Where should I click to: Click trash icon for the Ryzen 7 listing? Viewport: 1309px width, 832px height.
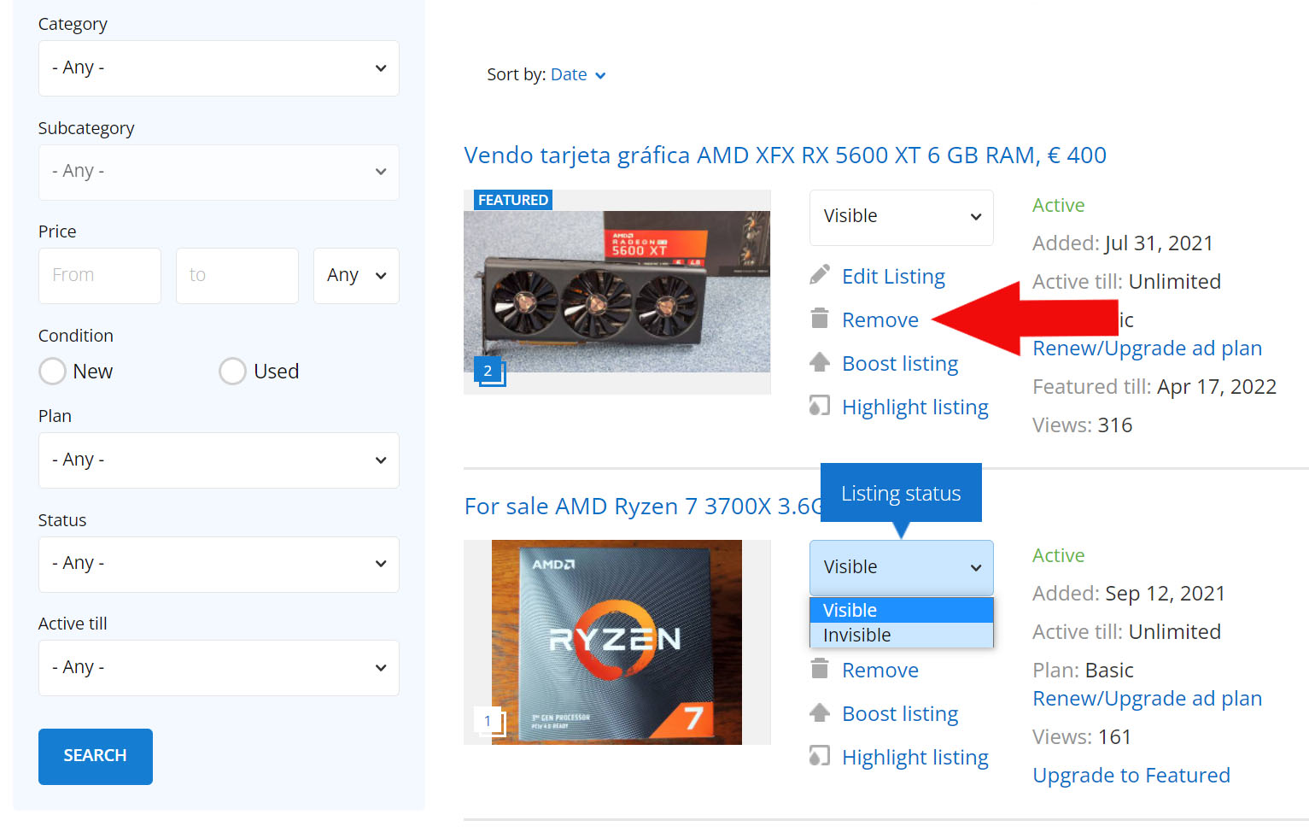819,669
